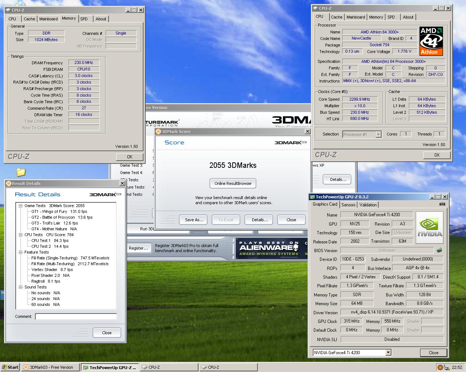Click the Comment input field
Viewport: 466px width, 372px height.
coord(76,316)
